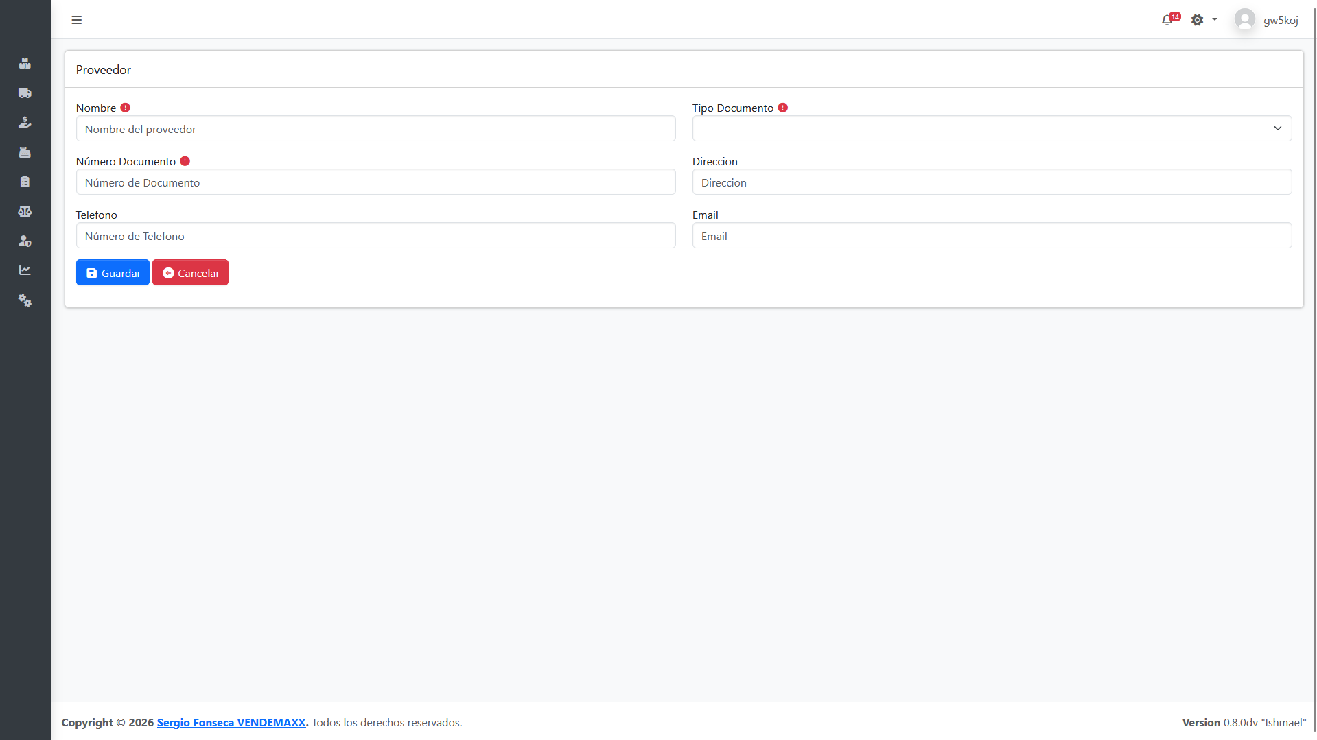
Task: Open the top-bar settings gear dropdown
Action: 1204,20
